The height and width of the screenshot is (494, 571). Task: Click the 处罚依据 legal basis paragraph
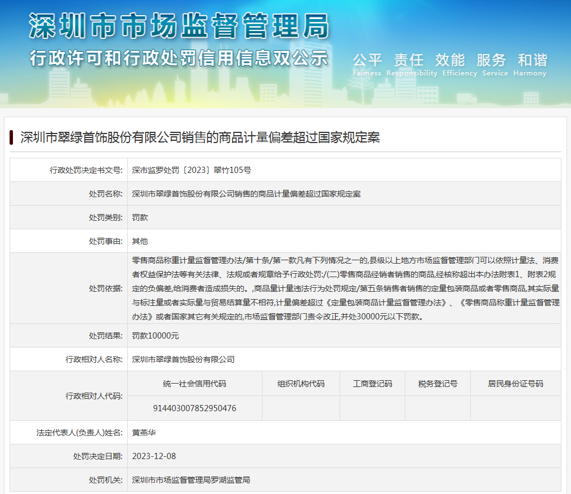coord(346,288)
